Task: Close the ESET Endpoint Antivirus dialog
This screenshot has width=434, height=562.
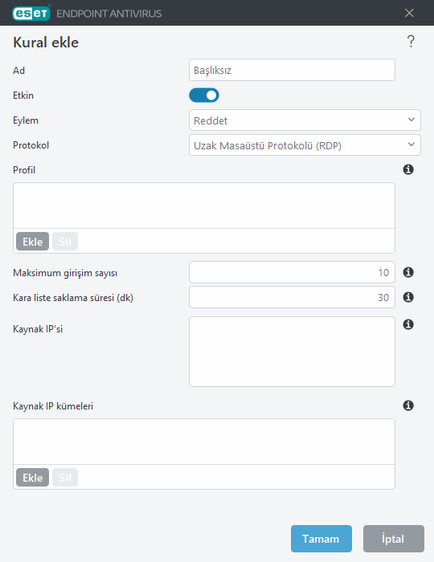Action: tap(409, 13)
